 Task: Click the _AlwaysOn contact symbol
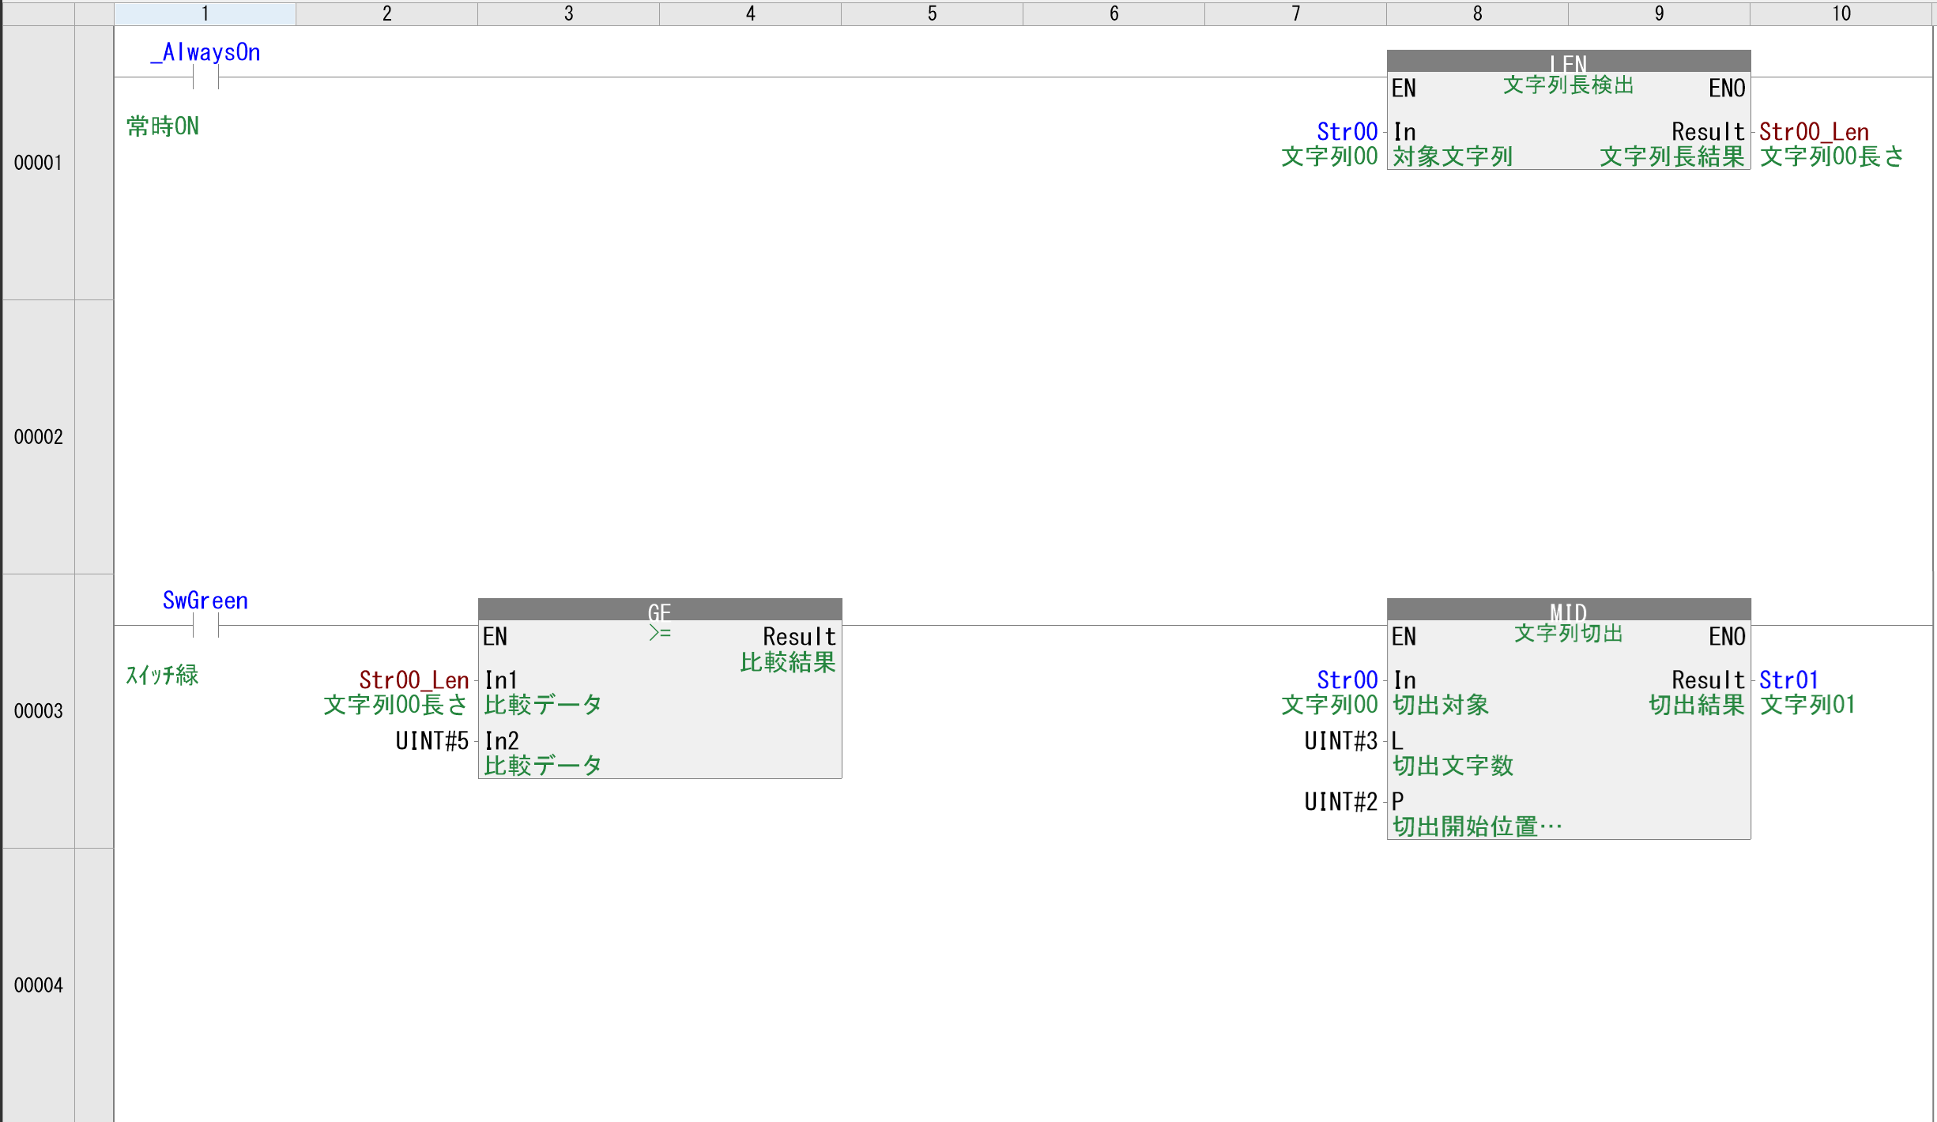[x=205, y=77]
